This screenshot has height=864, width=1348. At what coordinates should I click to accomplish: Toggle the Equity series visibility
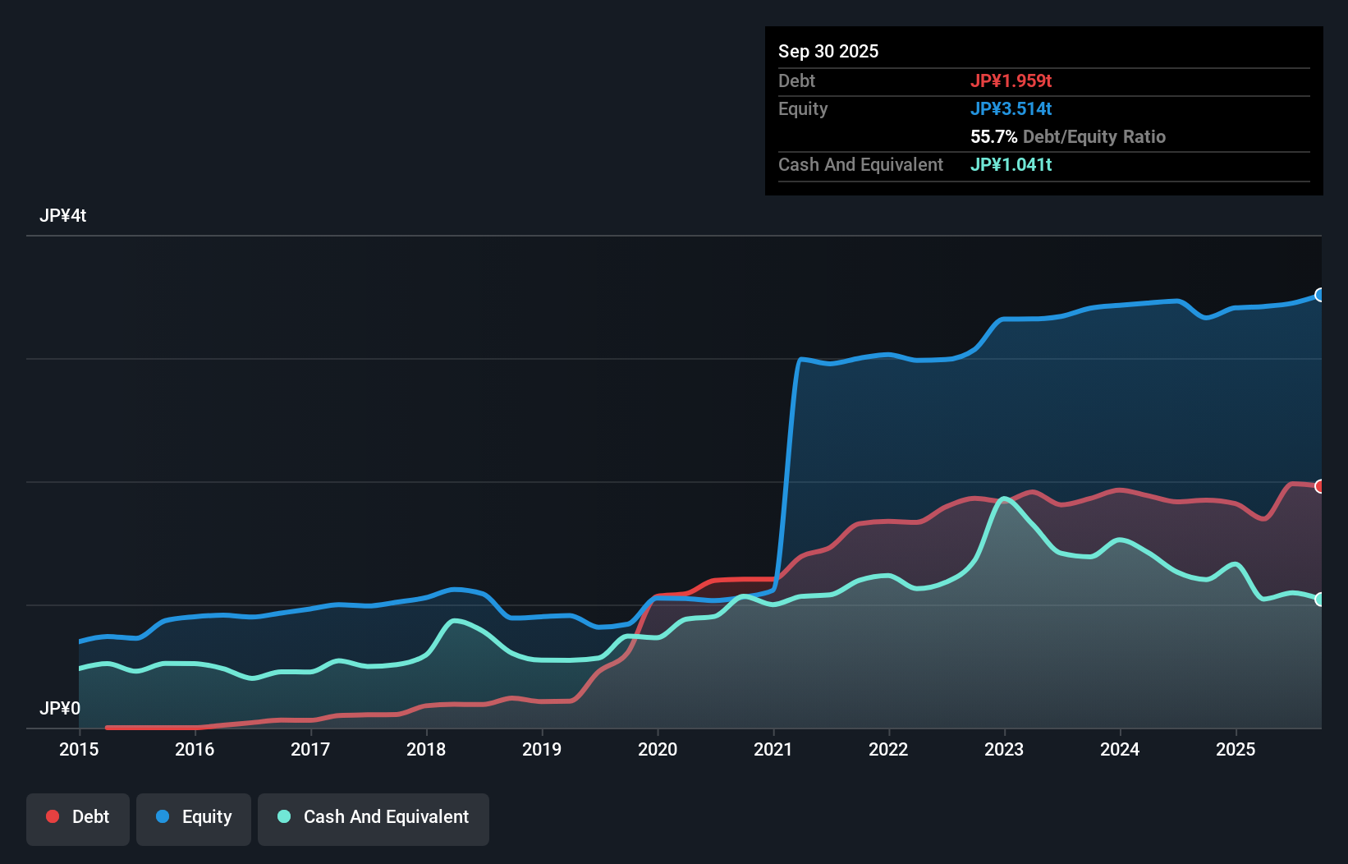click(193, 818)
